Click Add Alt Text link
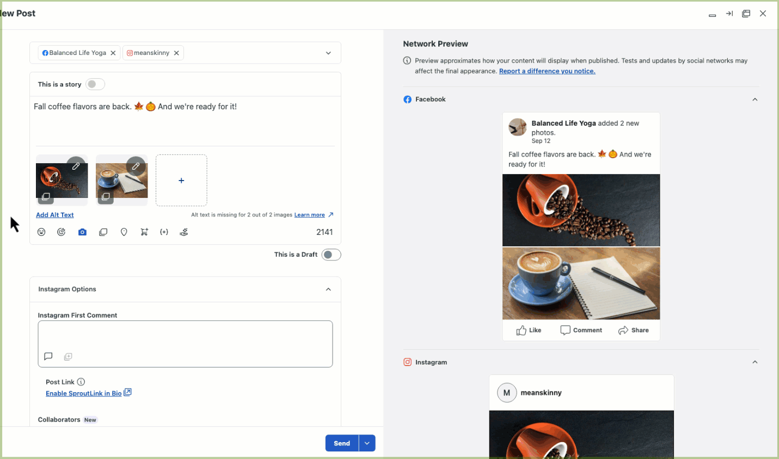The image size is (779, 459). (55, 215)
